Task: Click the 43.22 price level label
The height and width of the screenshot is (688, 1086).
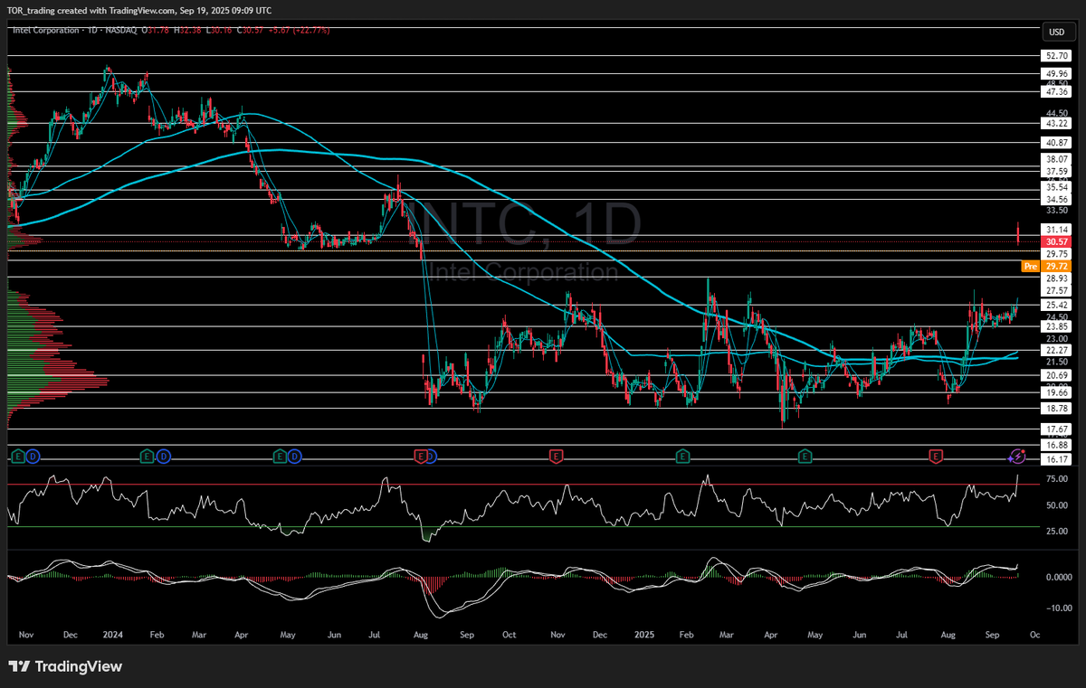Action: click(1057, 123)
